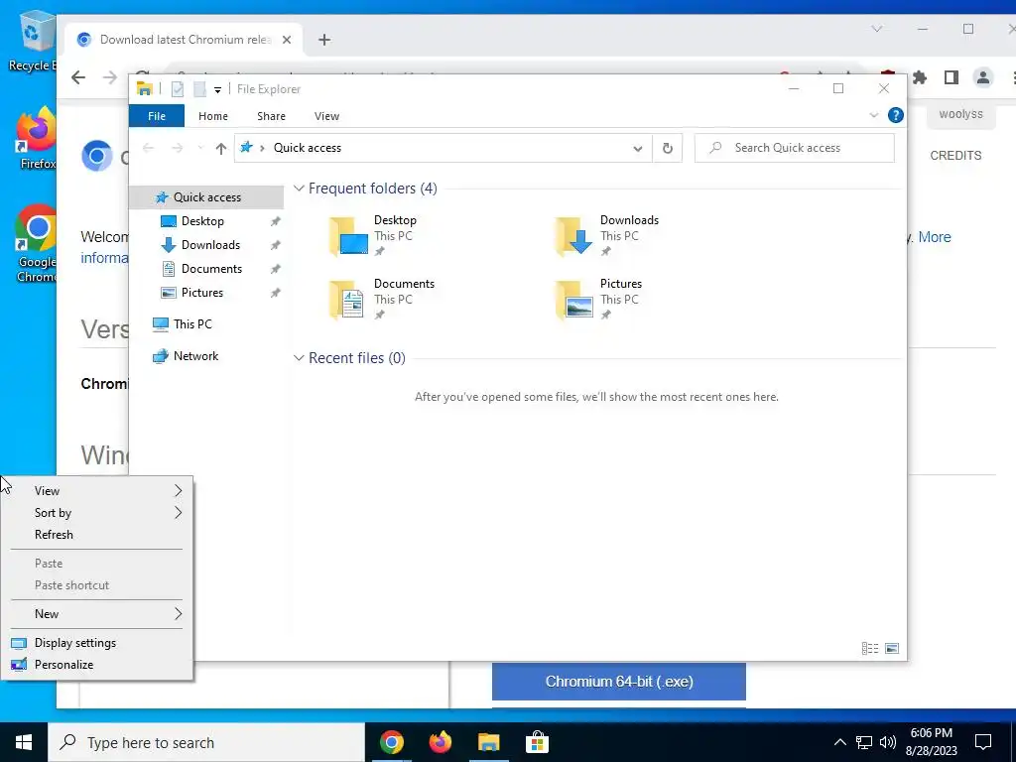Click the File Explorer title bar folder icon
The width and height of the screenshot is (1016, 762).
coord(145,89)
